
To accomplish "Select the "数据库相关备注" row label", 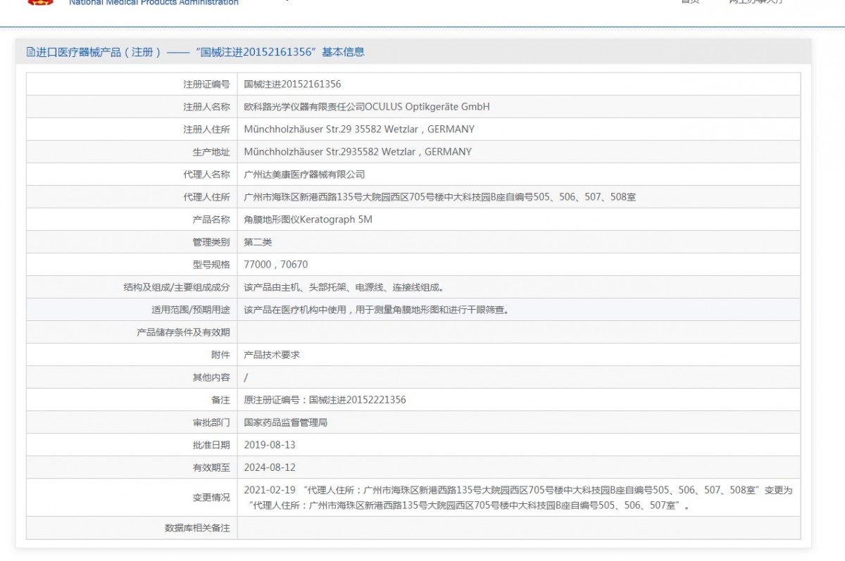I will [197, 527].
